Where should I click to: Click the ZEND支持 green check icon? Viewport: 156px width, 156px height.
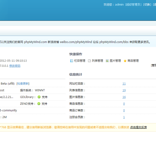coord(39,103)
